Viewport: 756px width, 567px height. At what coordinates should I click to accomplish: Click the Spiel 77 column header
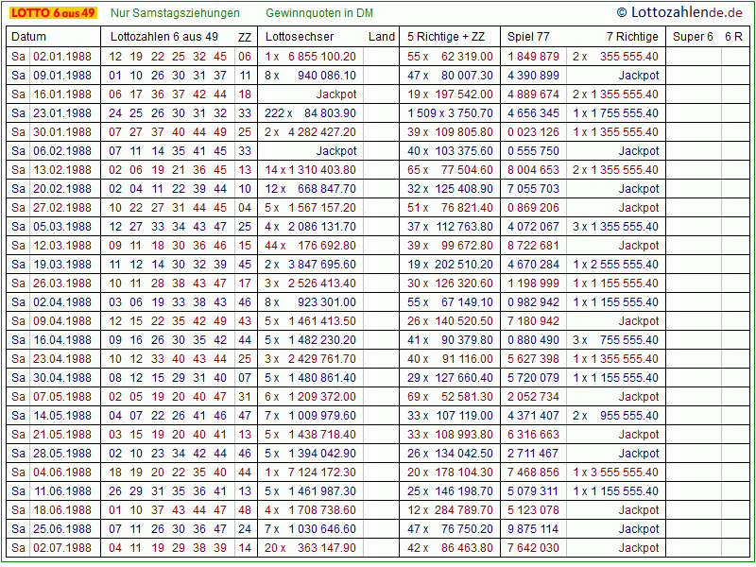pyautogui.click(x=528, y=37)
